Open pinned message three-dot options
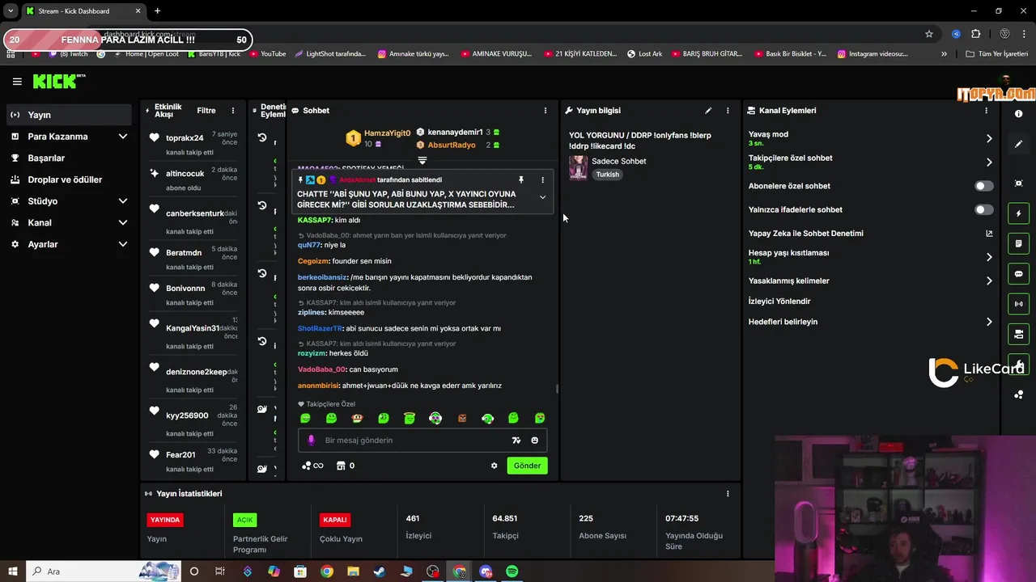The image size is (1036, 582). (x=543, y=179)
